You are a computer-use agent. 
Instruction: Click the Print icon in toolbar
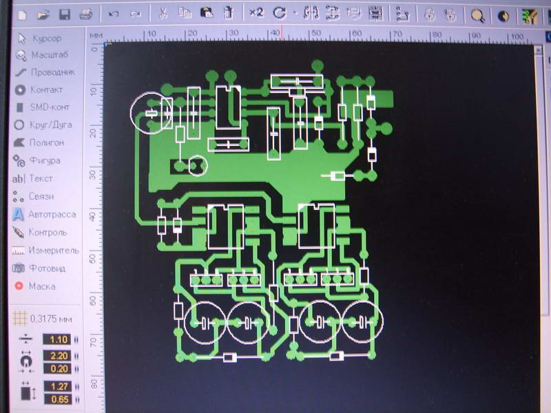click(86, 14)
